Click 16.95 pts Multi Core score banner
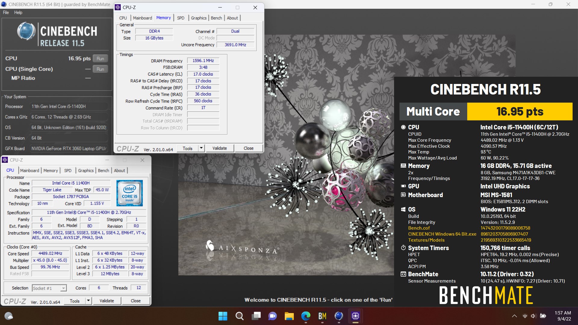This screenshot has width=578, height=325. click(520, 112)
